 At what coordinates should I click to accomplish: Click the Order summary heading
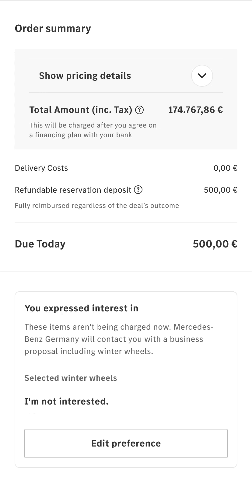[x=53, y=29]
